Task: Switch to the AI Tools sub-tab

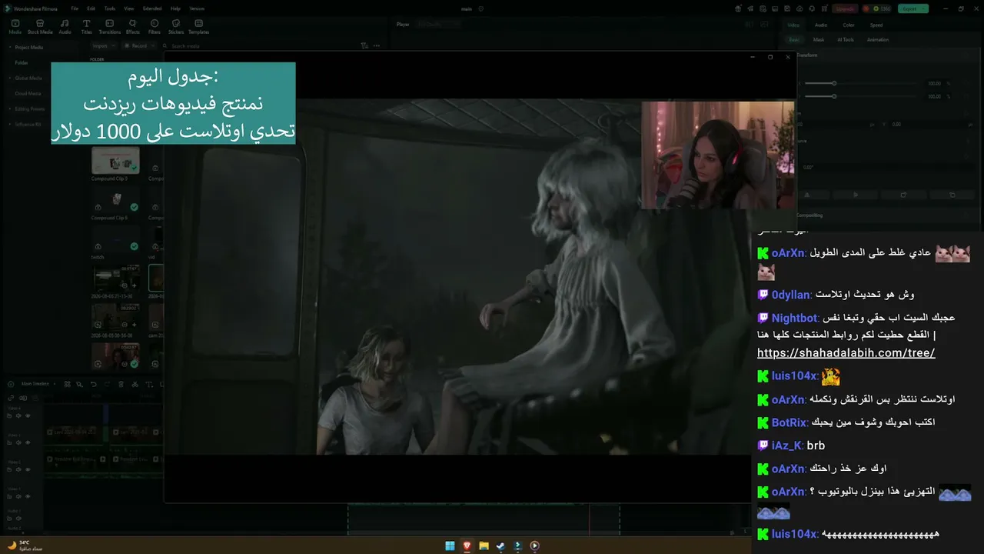Action: 846,39
